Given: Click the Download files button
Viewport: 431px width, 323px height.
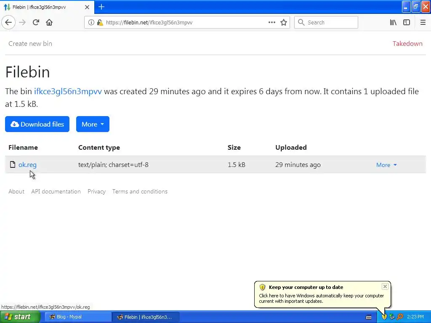Looking at the screenshot, I should coord(37,124).
